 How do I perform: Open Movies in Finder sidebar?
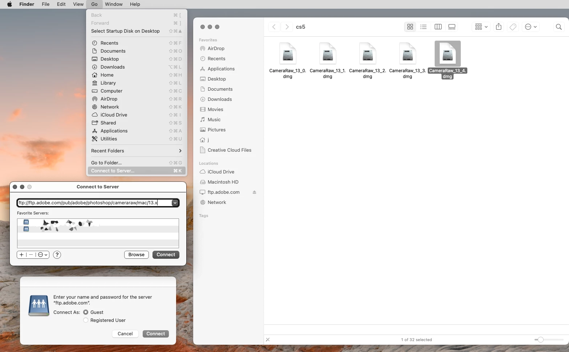pos(215,110)
